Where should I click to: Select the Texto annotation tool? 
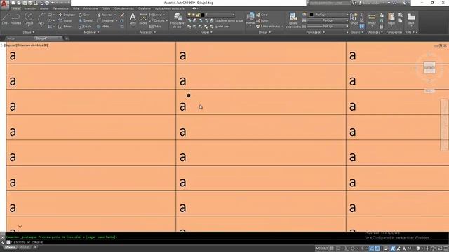coord(133,19)
